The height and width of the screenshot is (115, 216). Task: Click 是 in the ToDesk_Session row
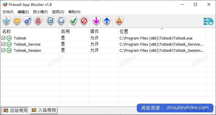click(63, 50)
